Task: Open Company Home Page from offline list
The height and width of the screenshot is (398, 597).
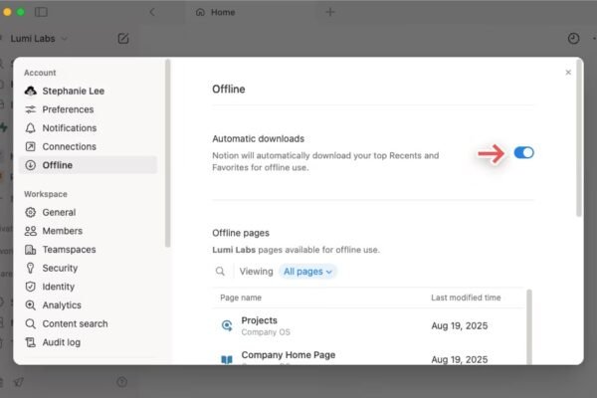Action: click(288, 355)
